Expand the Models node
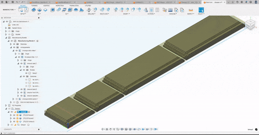Image resolution: width=259 pixels, height=135 pixels. 6,35
